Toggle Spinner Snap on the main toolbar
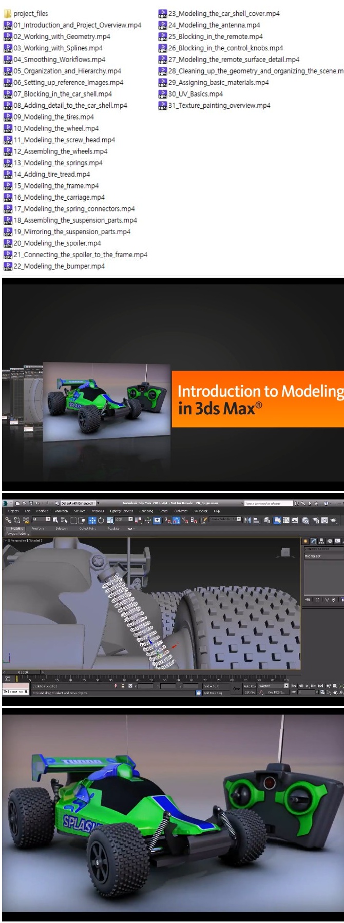 tap(194, 520)
